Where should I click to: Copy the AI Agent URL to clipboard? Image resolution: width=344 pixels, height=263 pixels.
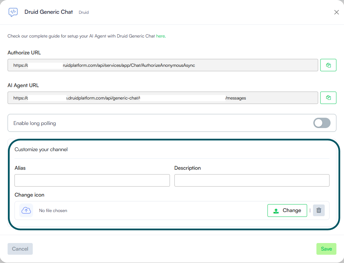(x=328, y=98)
